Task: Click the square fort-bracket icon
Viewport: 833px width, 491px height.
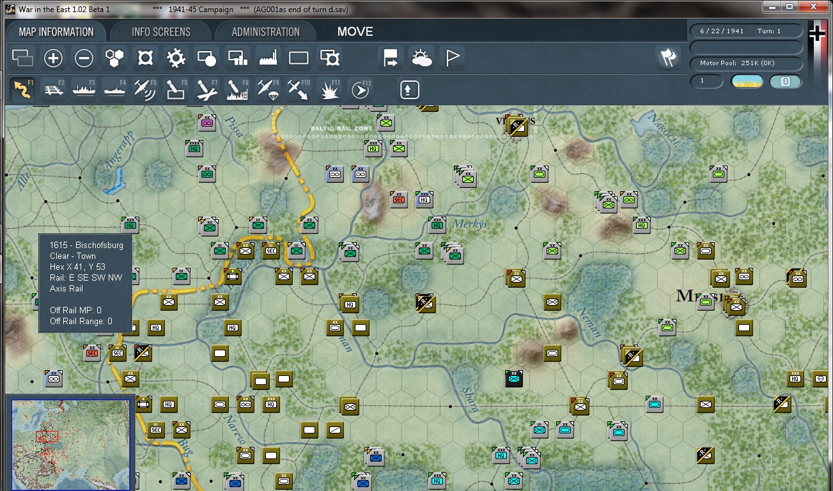Action: click(145, 58)
